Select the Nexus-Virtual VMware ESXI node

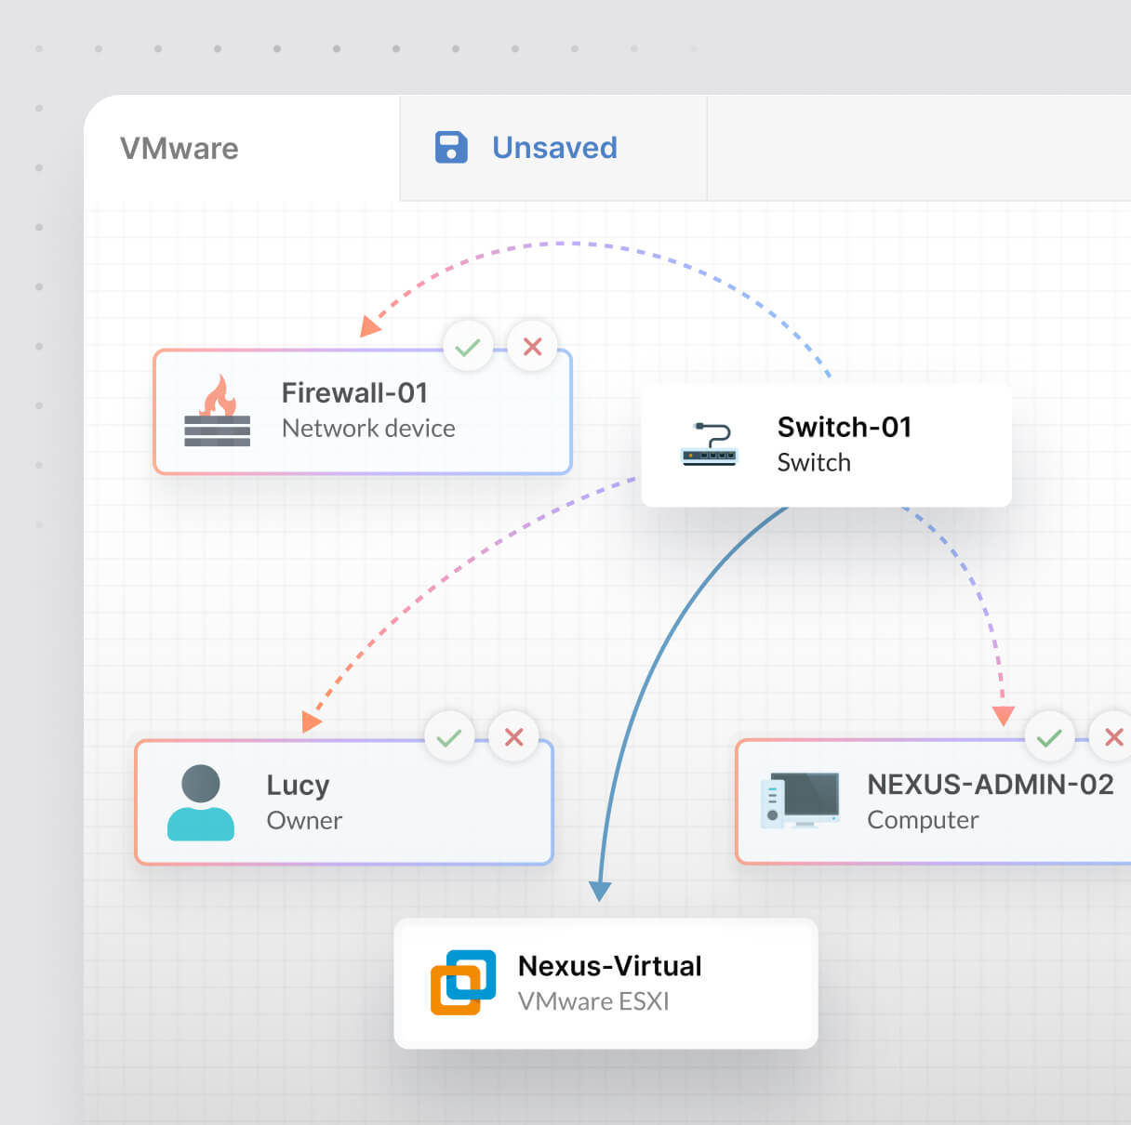point(605,983)
